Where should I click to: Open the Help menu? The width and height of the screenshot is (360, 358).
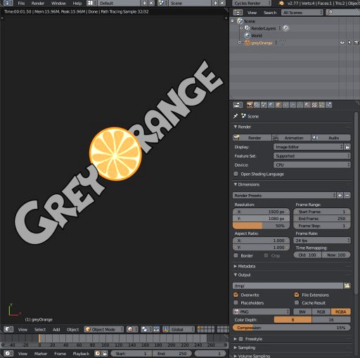[77, 4]
